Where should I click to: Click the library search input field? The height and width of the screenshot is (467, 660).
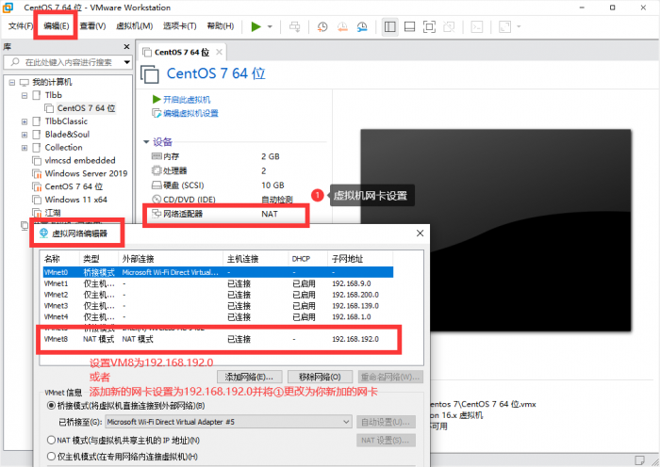point(70,62)
